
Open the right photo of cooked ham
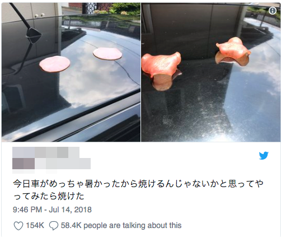(211, 72)
